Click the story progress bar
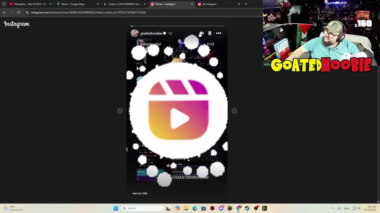Viewport: 380px width, 213px height. coord(177,26)
